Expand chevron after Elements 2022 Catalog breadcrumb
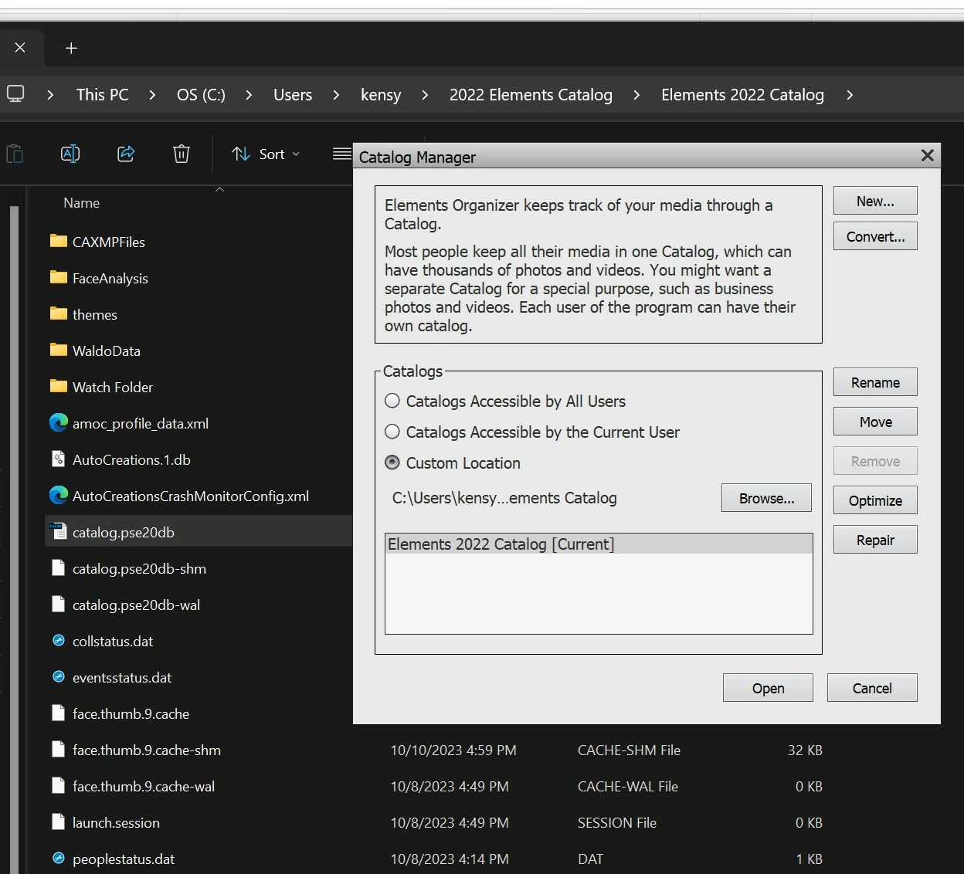 (850, 95)
